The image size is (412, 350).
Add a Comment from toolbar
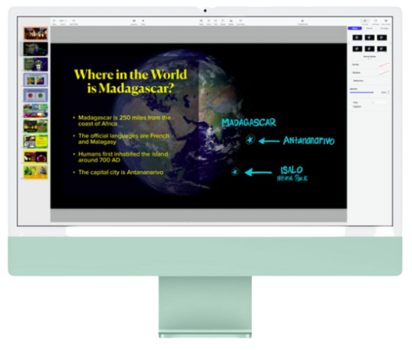click(x=240, y=22)
